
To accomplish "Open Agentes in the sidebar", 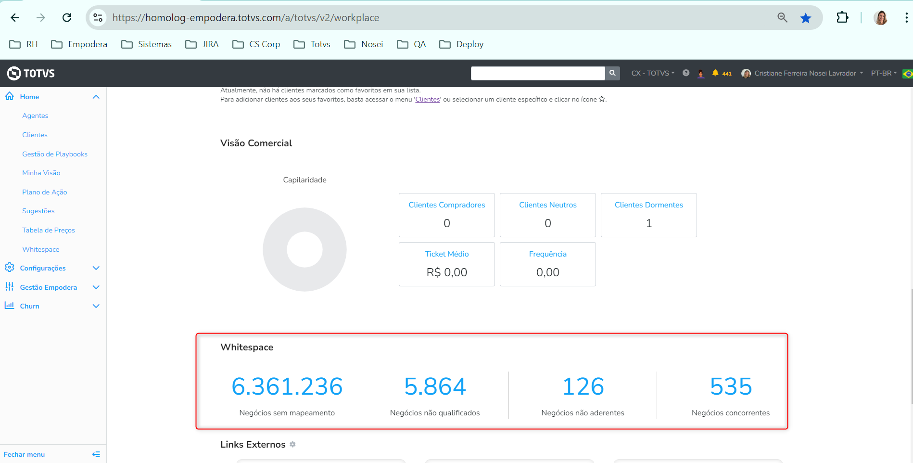I will (x=35, y=116).
